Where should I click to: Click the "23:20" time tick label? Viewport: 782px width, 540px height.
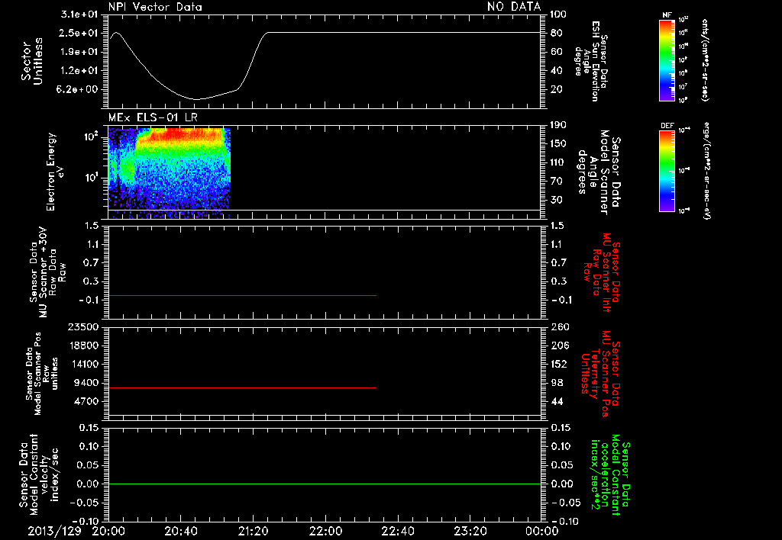click(470, 531)
